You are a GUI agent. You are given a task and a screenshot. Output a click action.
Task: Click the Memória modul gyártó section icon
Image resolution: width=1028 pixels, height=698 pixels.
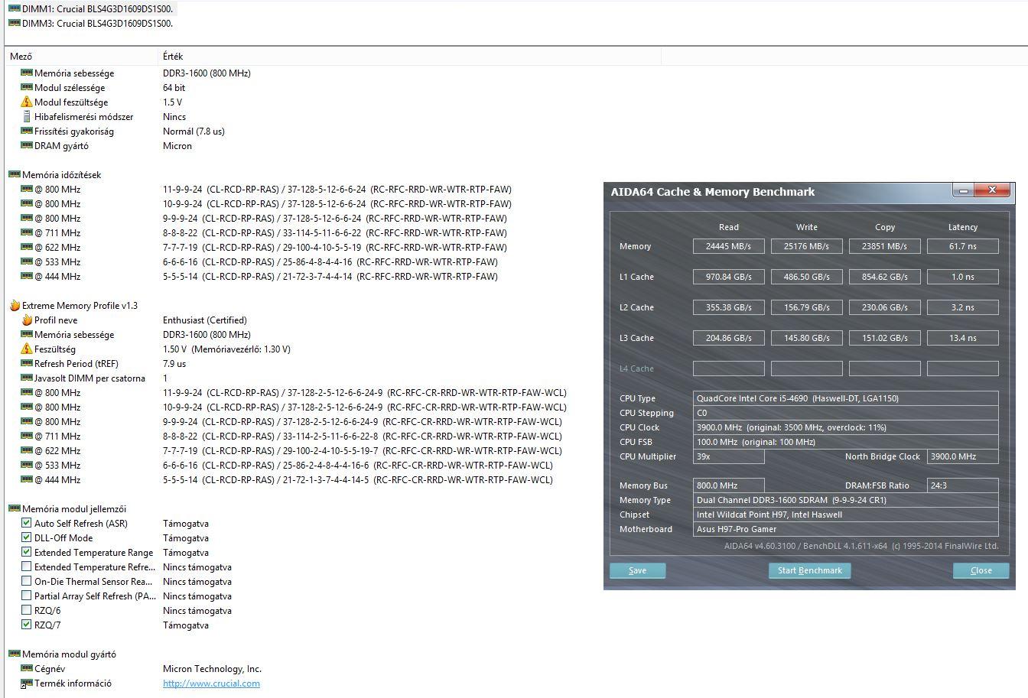point(15,654)
